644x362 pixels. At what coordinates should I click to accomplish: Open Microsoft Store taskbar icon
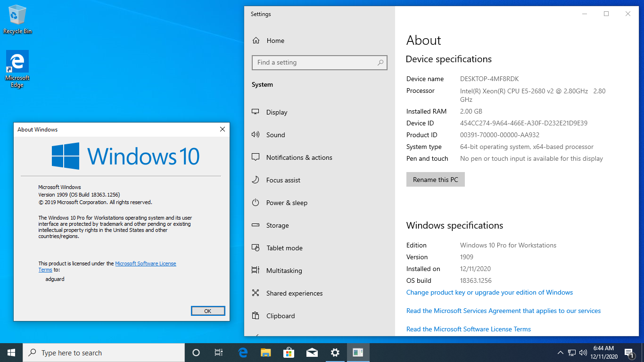tap(289, 353)
